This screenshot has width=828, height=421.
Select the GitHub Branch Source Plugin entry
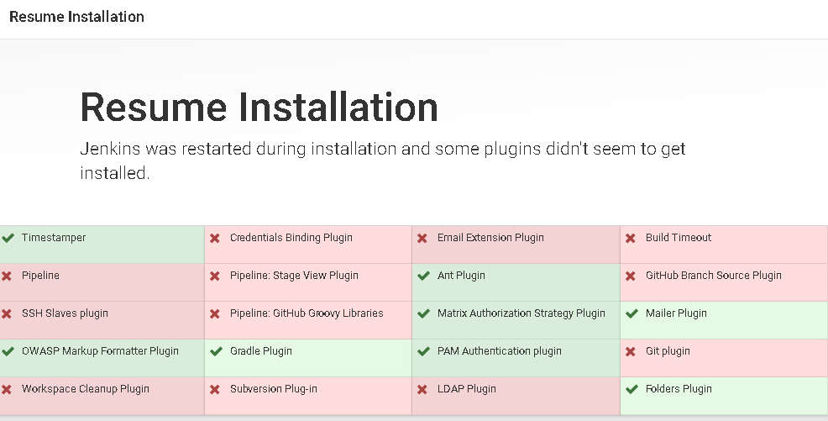(713, 276)
